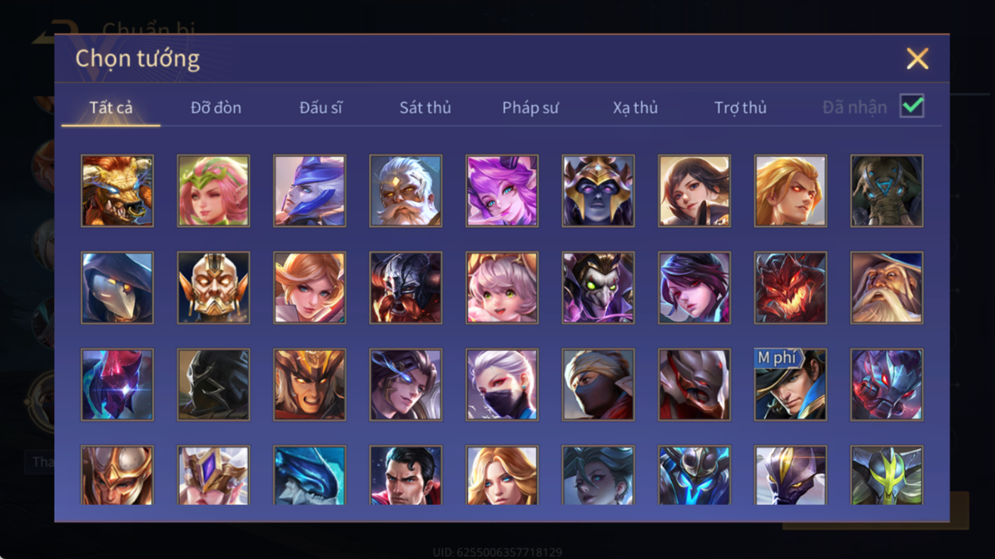
Task: Select the orange lion beast hero portrait
Action: coord(117,191)
